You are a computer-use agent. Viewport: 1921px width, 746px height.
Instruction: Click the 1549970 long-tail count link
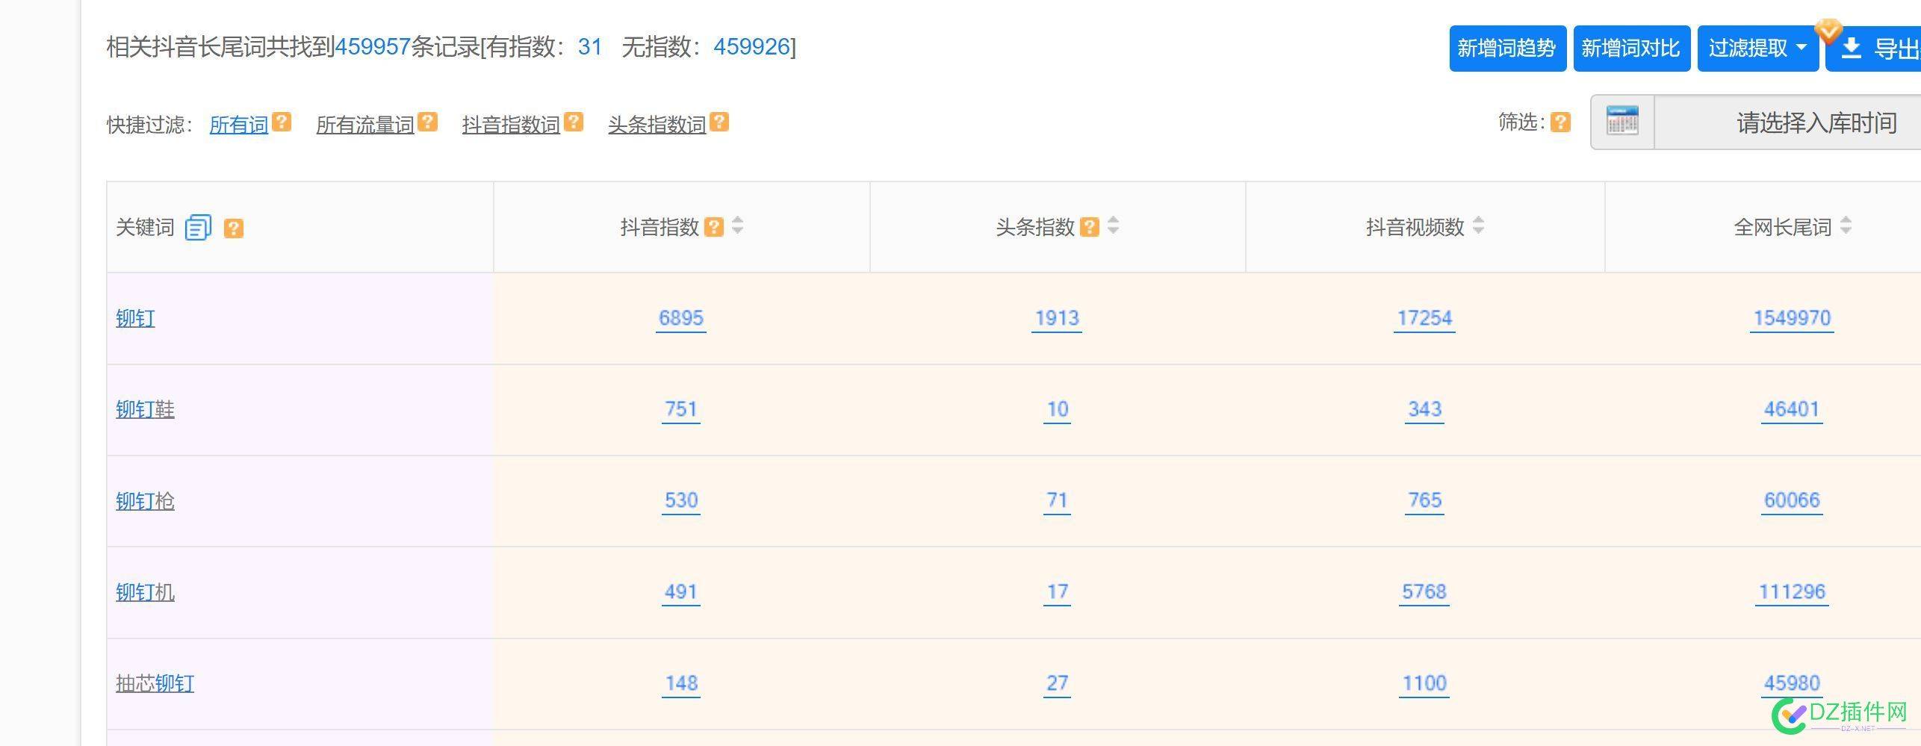[x=1791, y=317]
